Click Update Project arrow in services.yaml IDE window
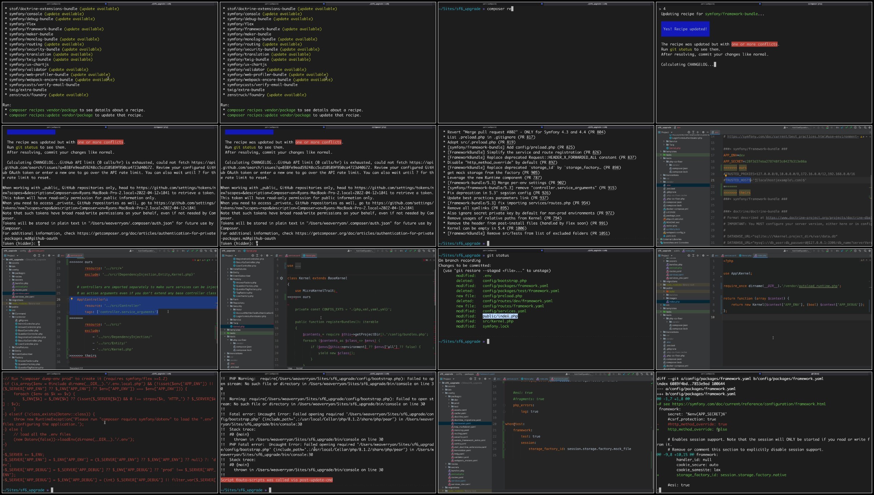Viewport: 874px width, 495px height. click(x=188, y=251)
